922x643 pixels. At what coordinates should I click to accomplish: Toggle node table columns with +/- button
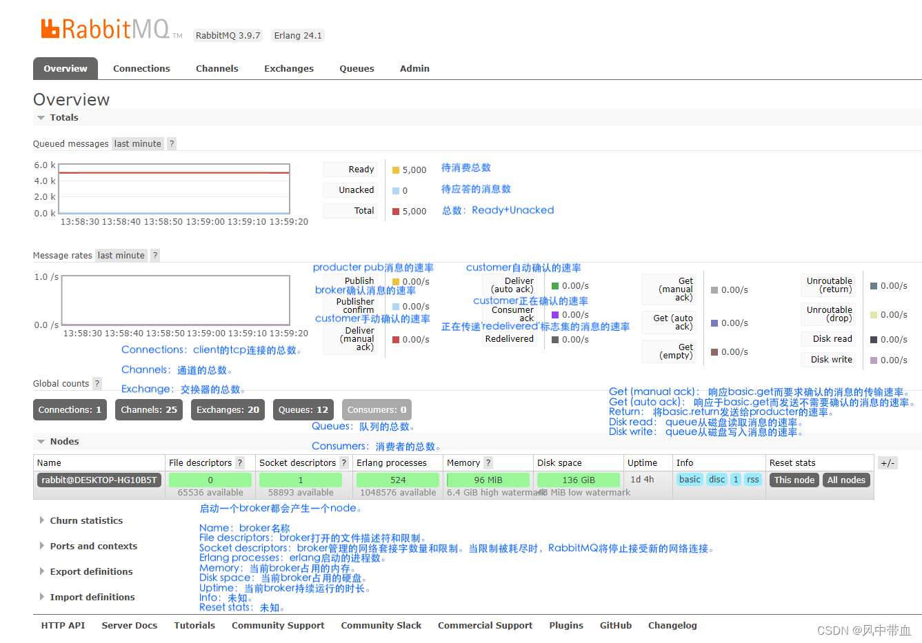coord(888,462)
